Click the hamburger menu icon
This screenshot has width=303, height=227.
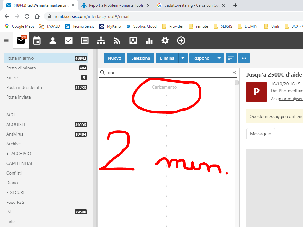point(6,41)
